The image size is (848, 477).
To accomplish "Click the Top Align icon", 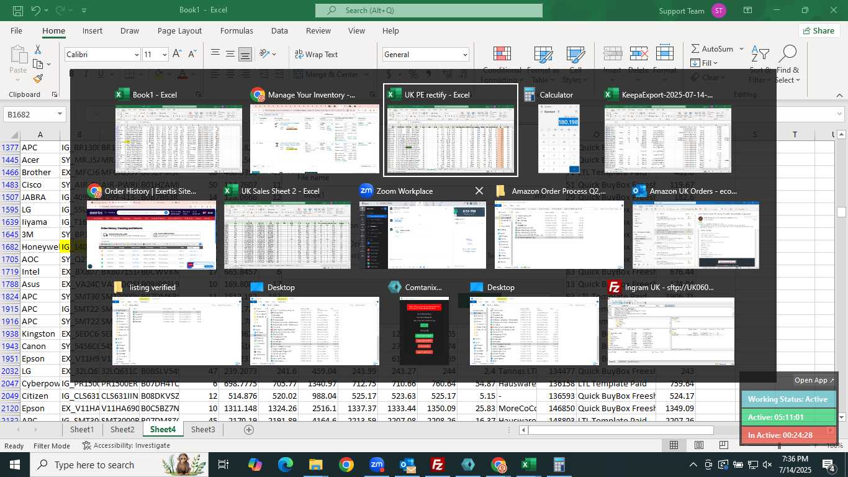I will pos(215,55).
